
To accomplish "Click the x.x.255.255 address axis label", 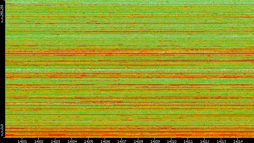I will pos(2,14).
